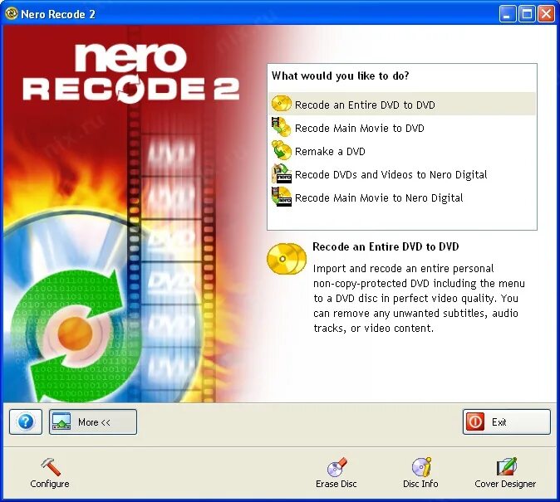Click the Disc Info label
Screen dimensions: 560x502
tap(420, 484)
